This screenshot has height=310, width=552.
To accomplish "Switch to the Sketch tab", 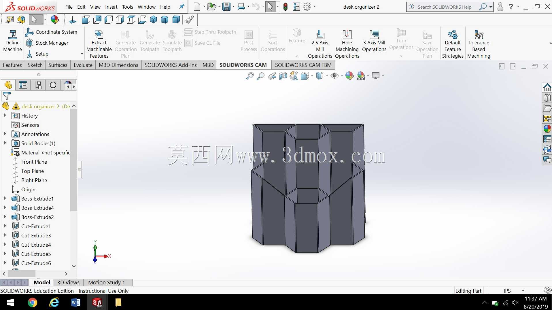I will 35,65.
